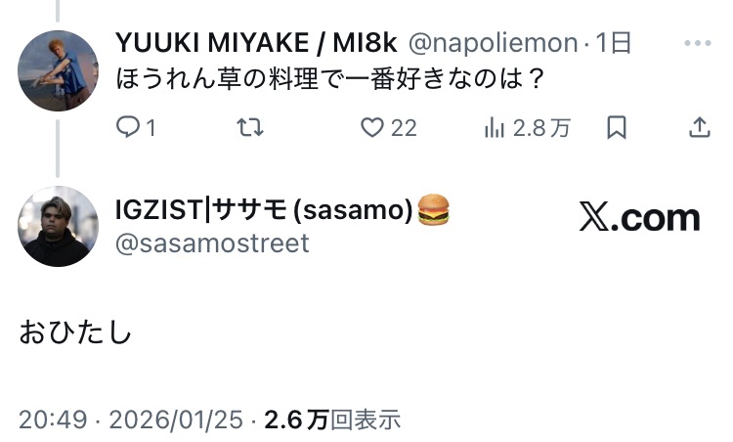Open sasamo profile avatar
This screenshot has height=442, width=733.
click(59, 226)
